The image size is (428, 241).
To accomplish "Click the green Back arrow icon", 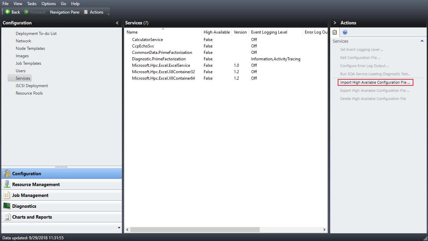I will click(7, 12).
